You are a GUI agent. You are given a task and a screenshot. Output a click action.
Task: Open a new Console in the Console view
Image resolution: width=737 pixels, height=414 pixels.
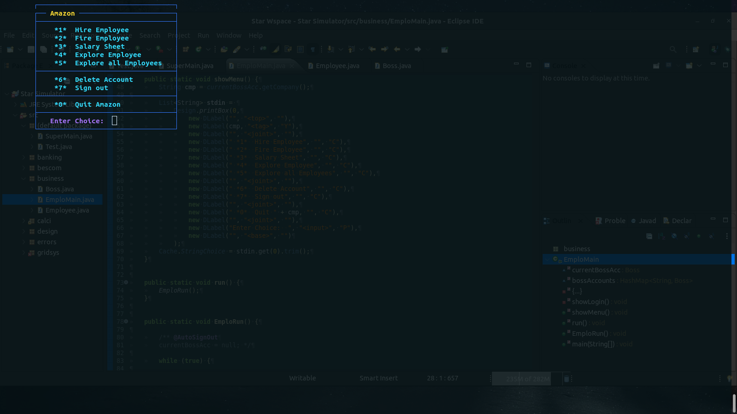coord(689,66)
